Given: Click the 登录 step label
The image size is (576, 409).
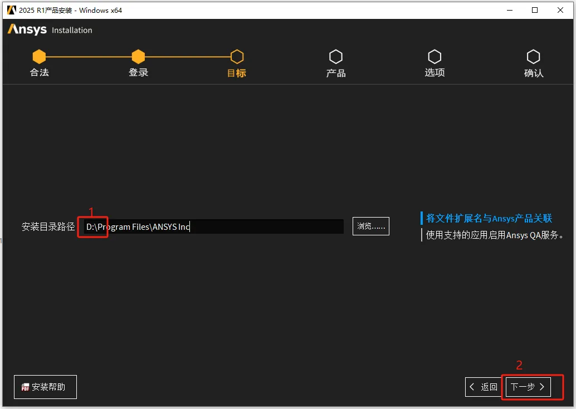Looking at the screenshot, I should [139, 72].
